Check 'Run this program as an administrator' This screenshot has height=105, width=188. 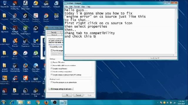pyautogui.click(x=52, y=82)
